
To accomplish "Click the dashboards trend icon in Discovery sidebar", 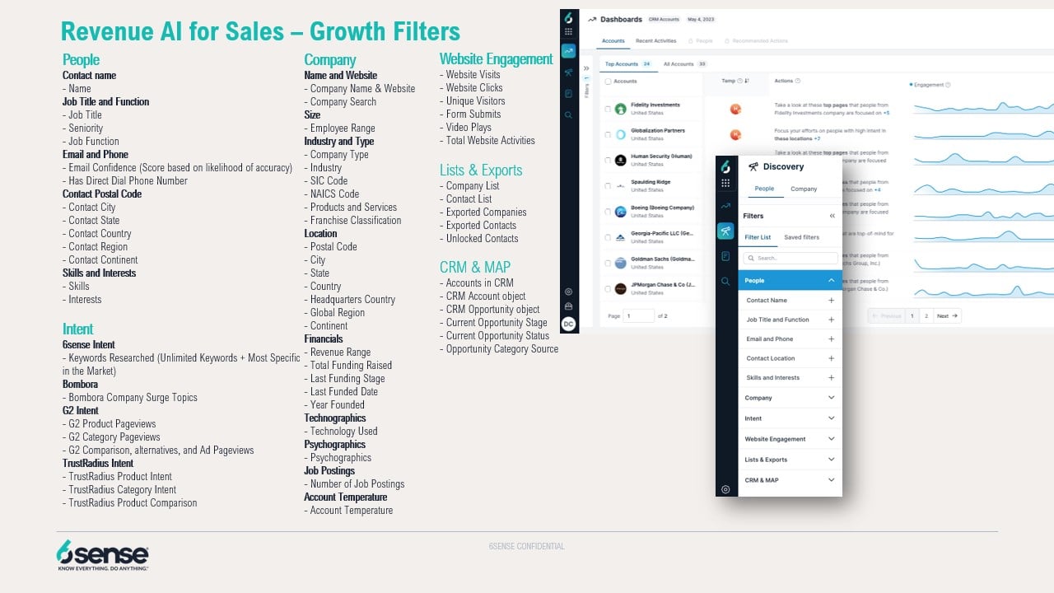I will tap(725, 206).
